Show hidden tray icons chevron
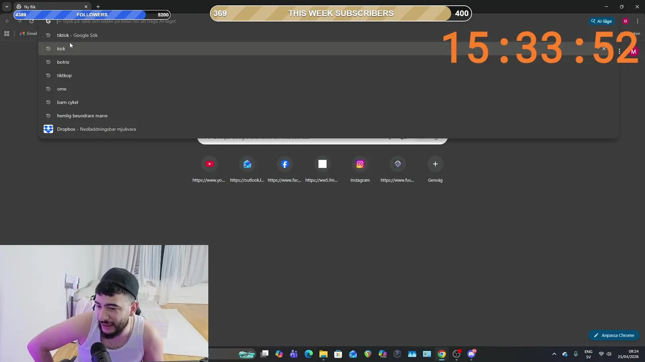Image resolution: width=645 pixels, height=362 pixels. coord(554,354)
